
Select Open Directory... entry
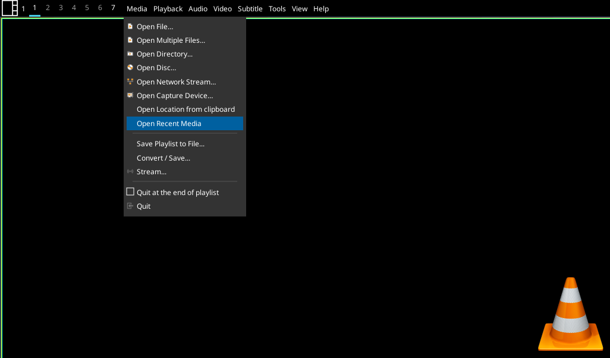185,54
